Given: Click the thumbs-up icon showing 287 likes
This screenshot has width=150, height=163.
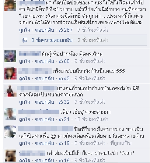Looking at the screenshot, I should tap(61, 30).
